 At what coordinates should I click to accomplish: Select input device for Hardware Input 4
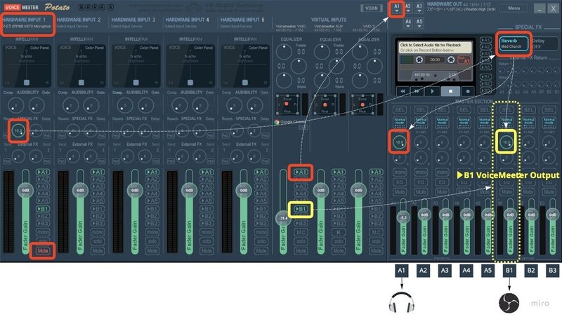coord(181,27)
